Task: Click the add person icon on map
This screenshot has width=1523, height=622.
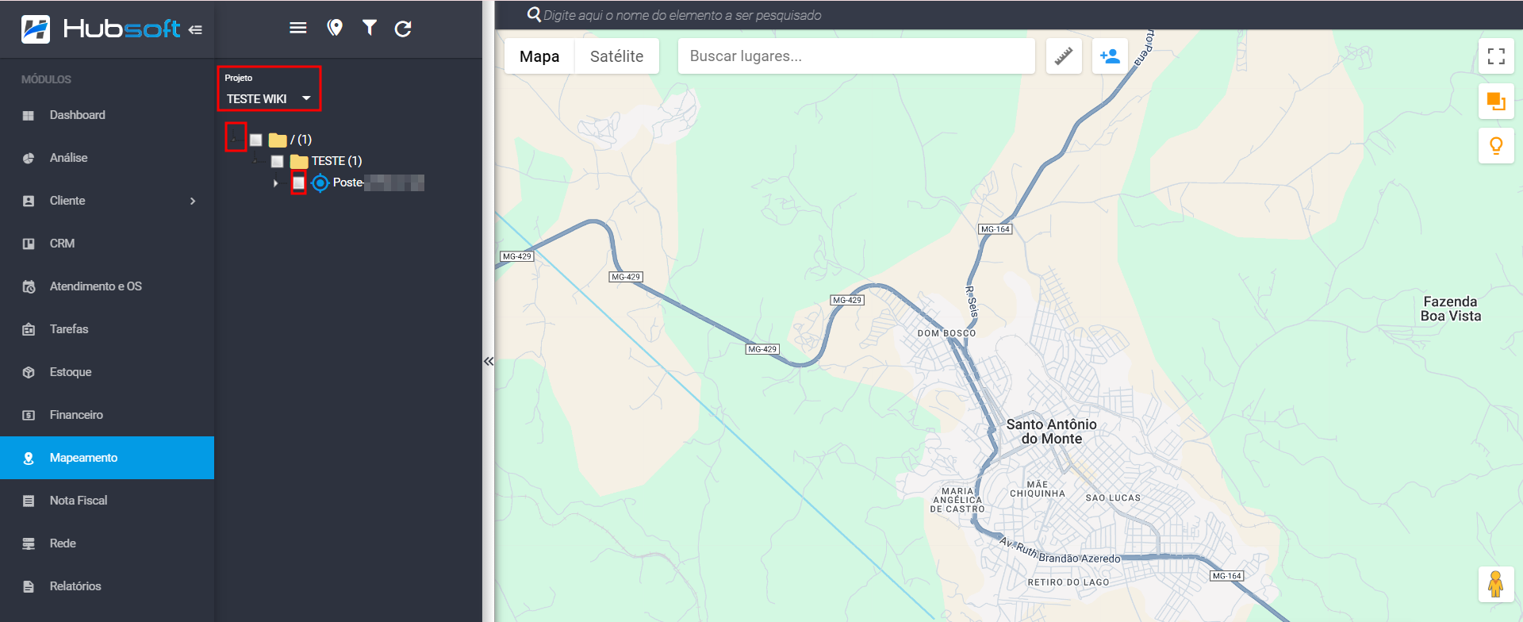Action: pos(1111,56)
